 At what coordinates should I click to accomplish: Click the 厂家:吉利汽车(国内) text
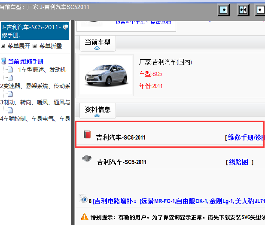(x=165, y=62)
